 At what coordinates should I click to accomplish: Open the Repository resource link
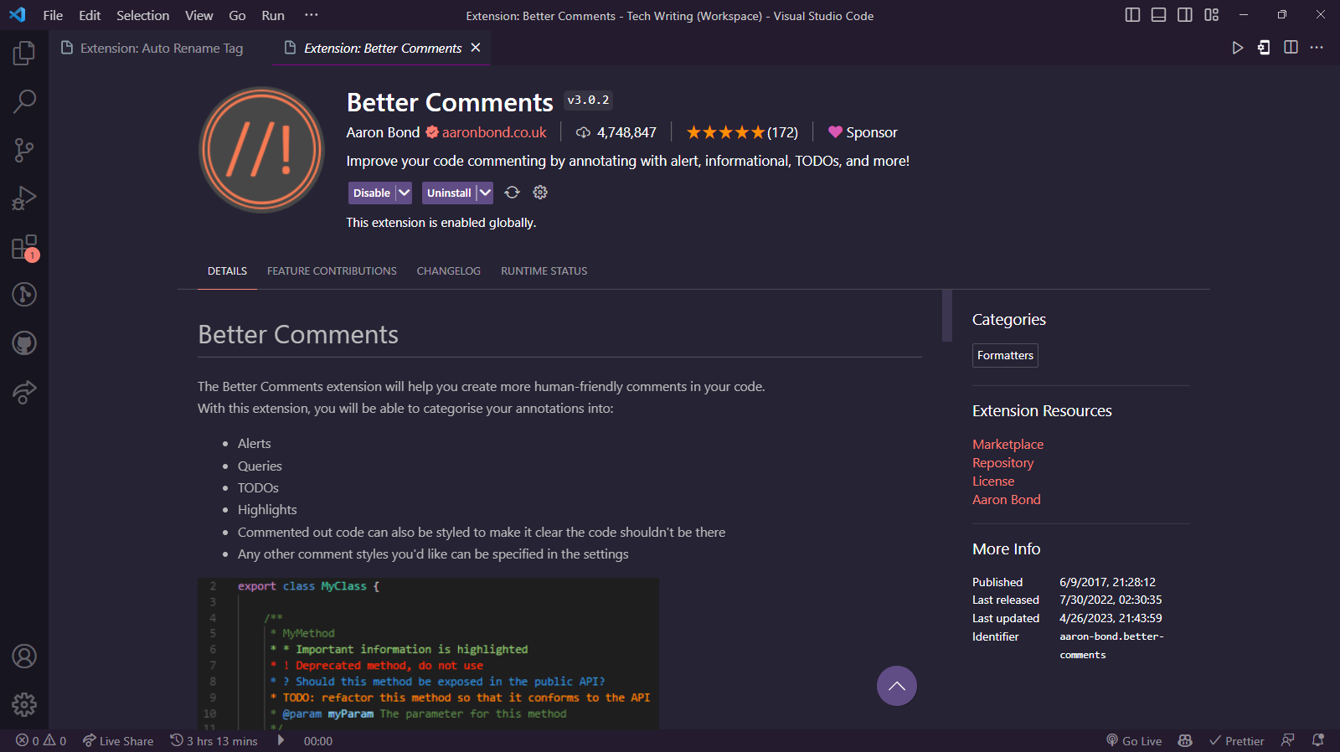[x=1002, y=462]
